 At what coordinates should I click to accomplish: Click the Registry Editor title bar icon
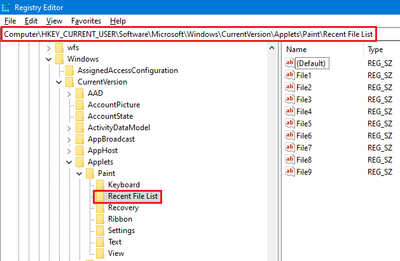[6, 7]
